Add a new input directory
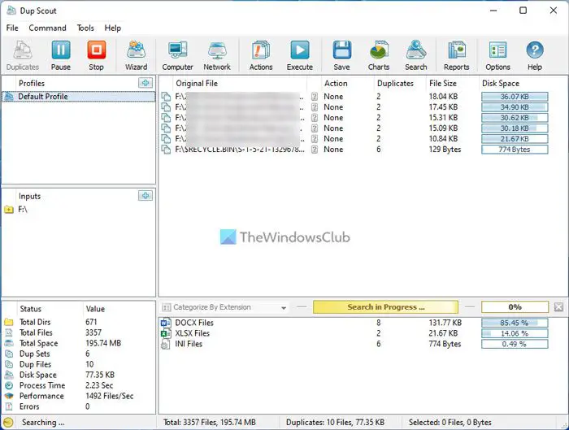 146,196
